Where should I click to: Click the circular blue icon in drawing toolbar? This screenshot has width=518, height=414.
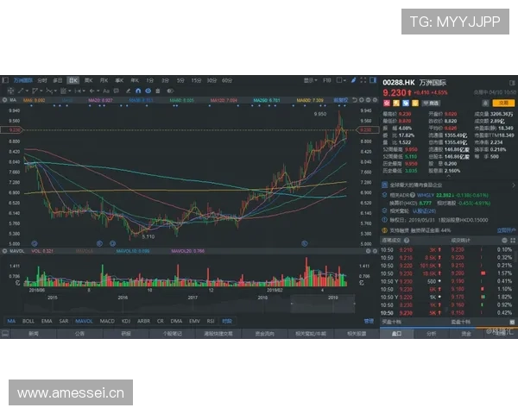148,90
